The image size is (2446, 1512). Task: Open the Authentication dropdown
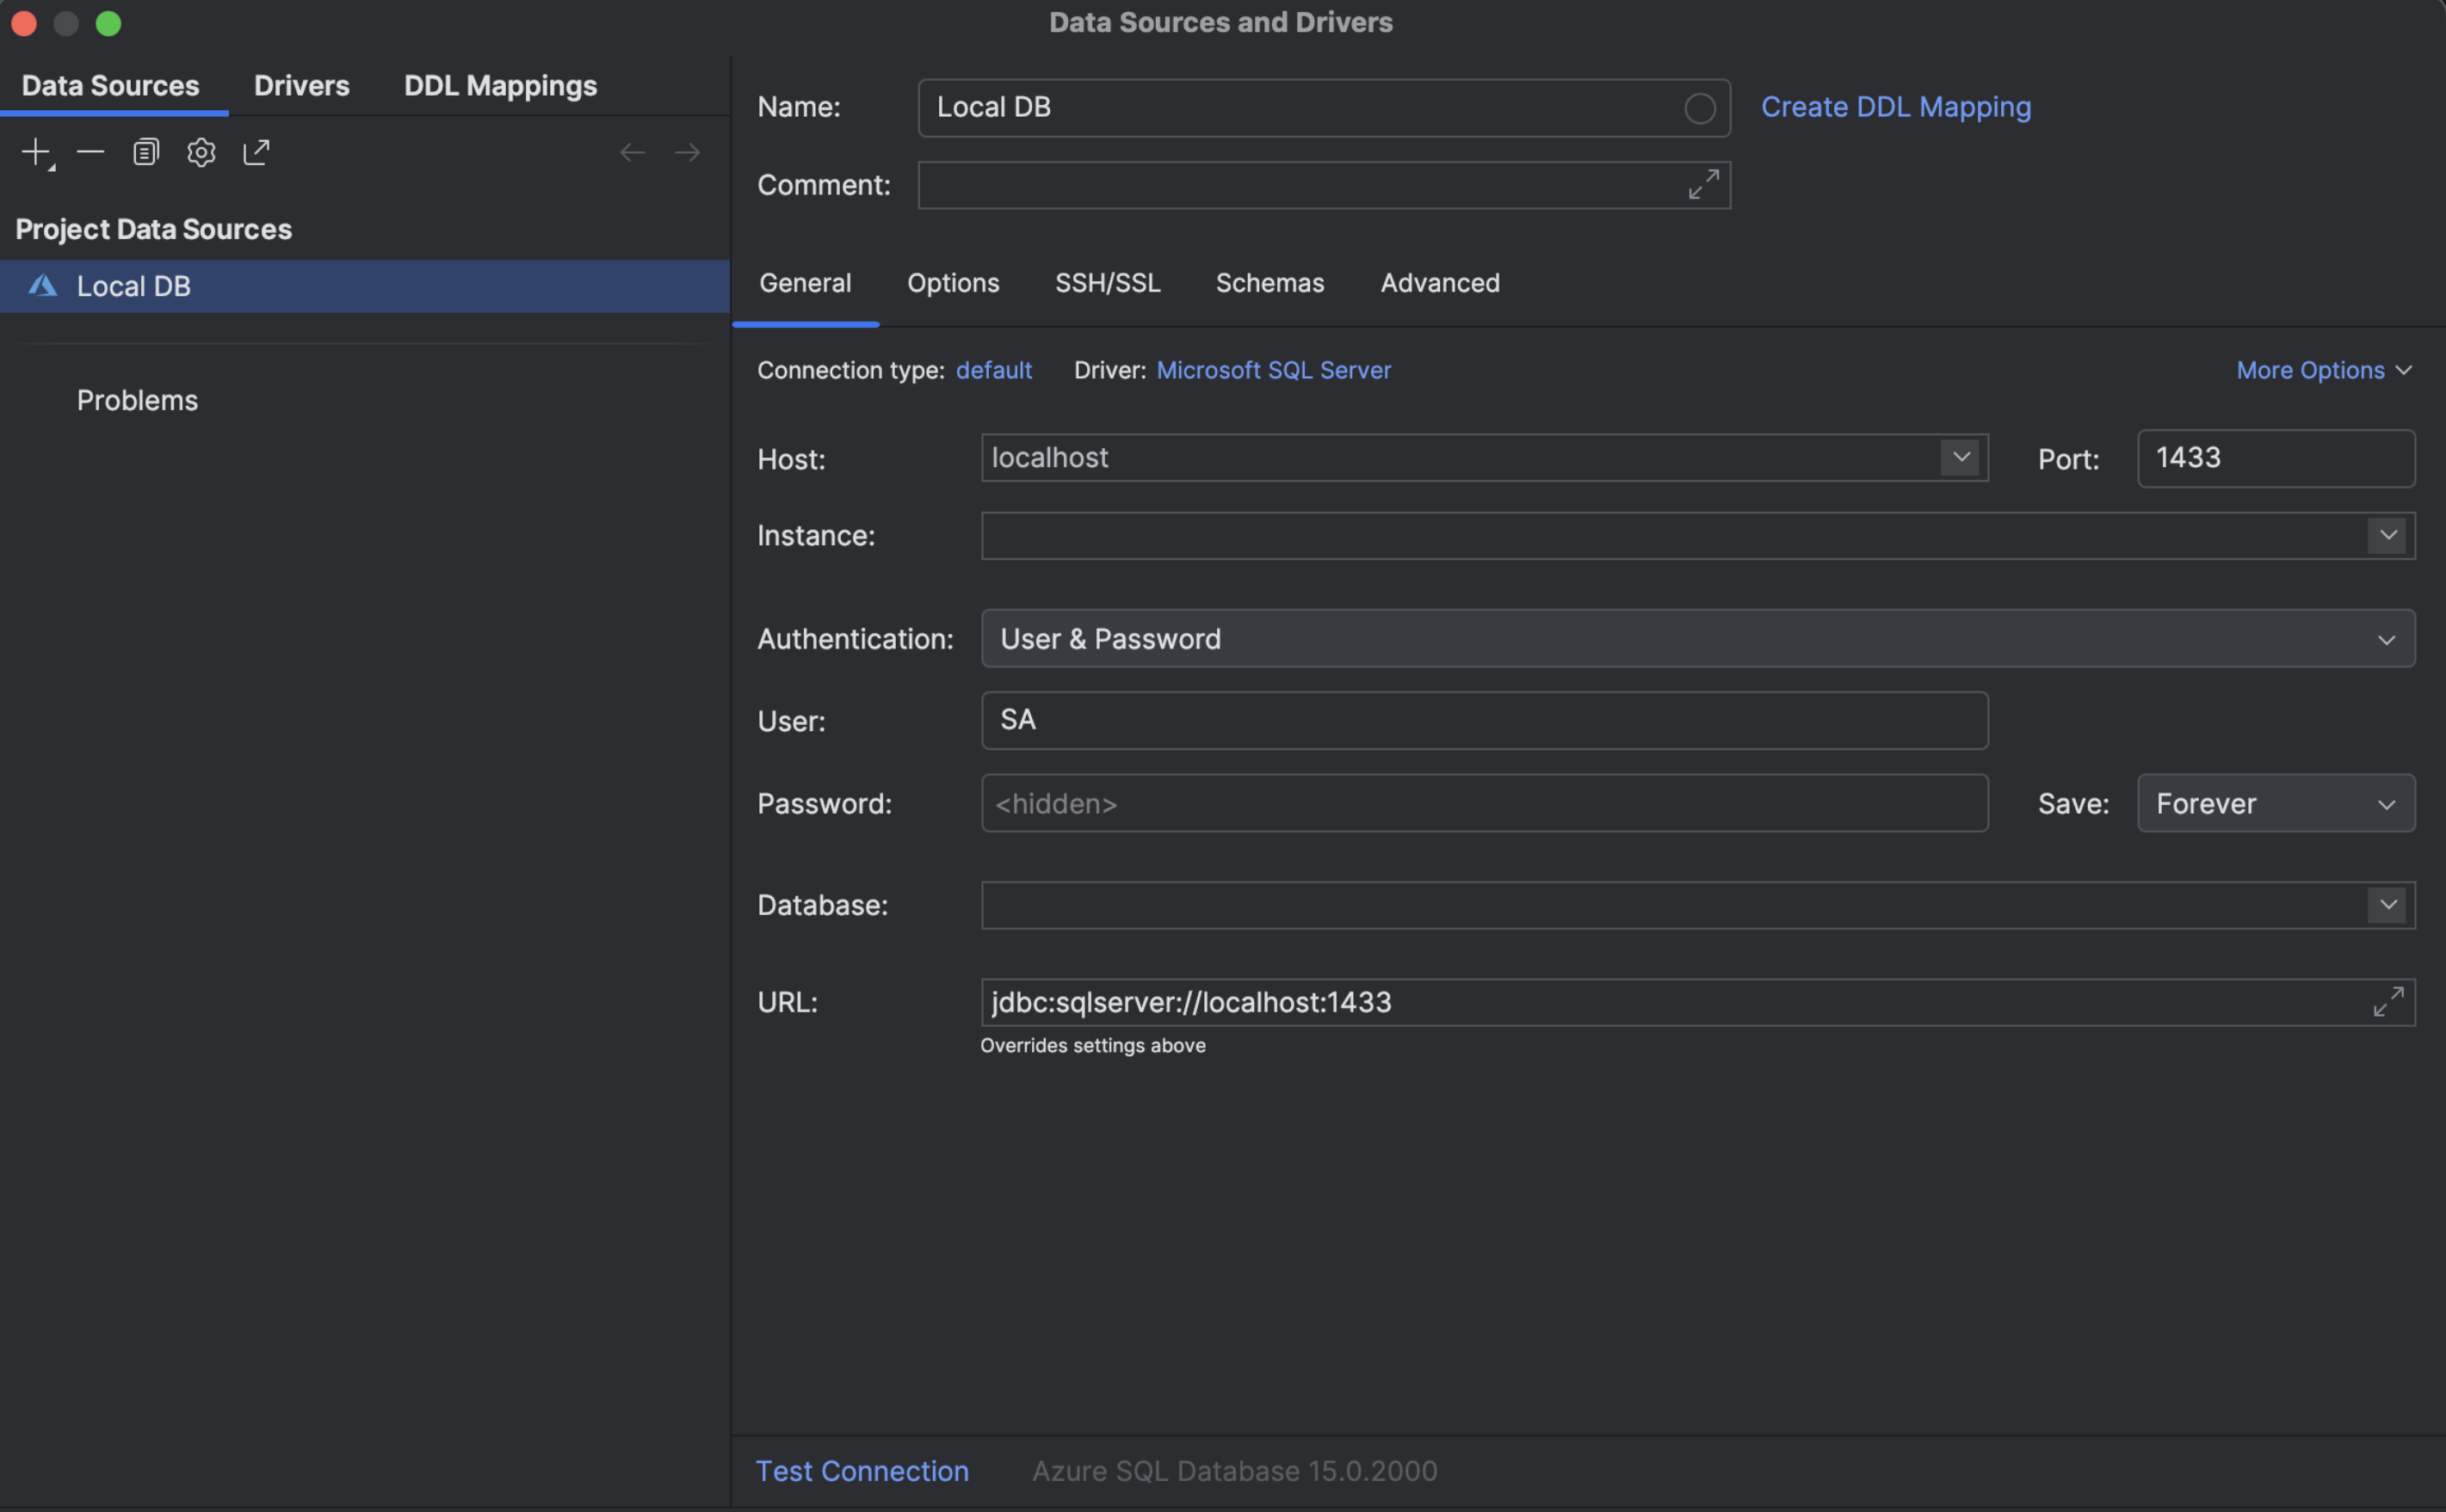(1698, 639)
